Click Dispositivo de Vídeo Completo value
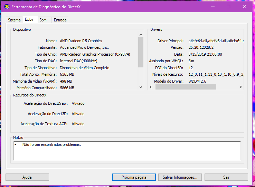Image resolution: width=255 pixels, height=187 pixels. (85, 68)
